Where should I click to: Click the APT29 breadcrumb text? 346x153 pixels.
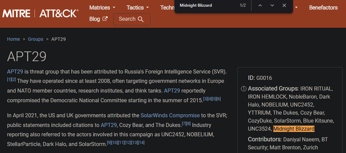coord(58,39)
